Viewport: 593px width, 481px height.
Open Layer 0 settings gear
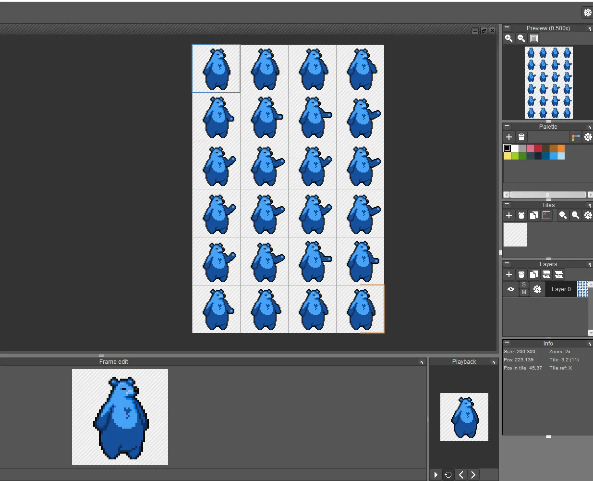pyautogui.click(x=537, y=289)
